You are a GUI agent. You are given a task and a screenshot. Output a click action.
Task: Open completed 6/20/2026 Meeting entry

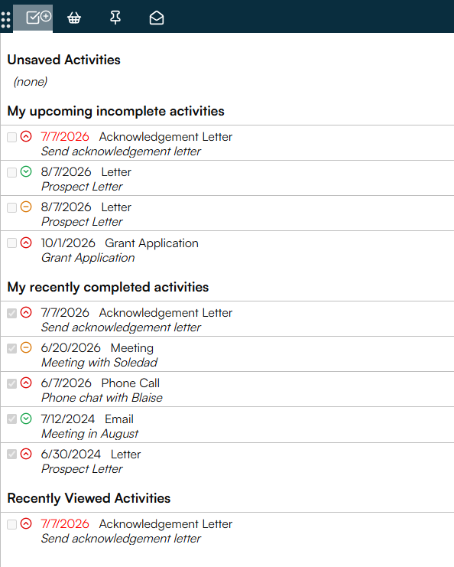pos(227,354)
